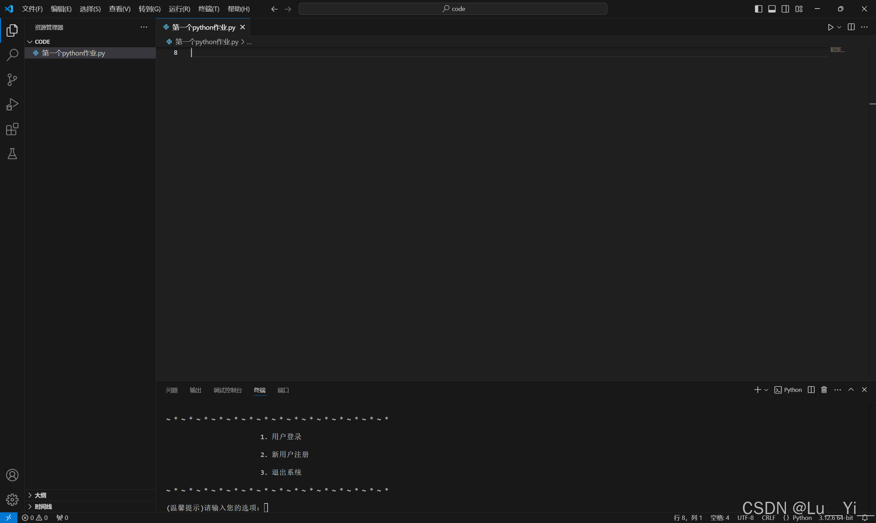Open the Search view in activity bar
The width and height of the screenshot is (876, 523).
coord(12,55)
